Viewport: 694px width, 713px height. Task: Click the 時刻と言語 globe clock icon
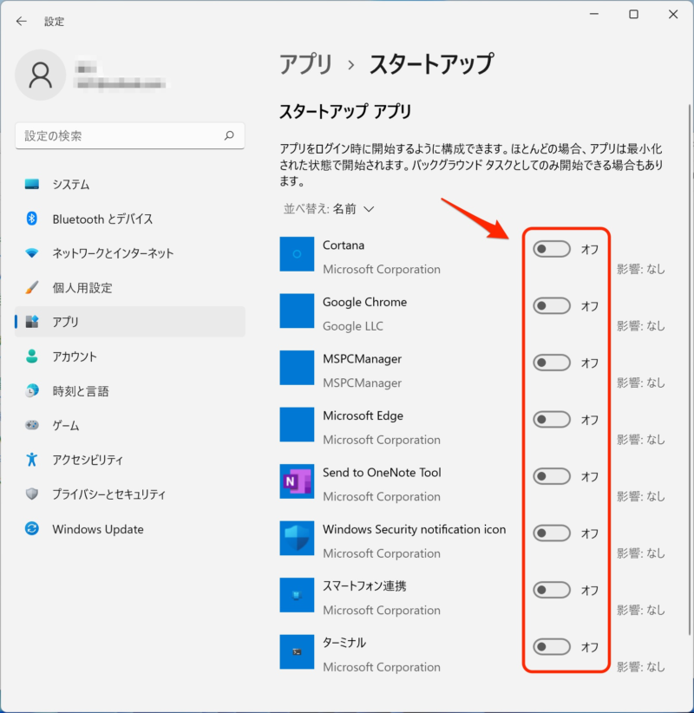click(x=32, y=390)
